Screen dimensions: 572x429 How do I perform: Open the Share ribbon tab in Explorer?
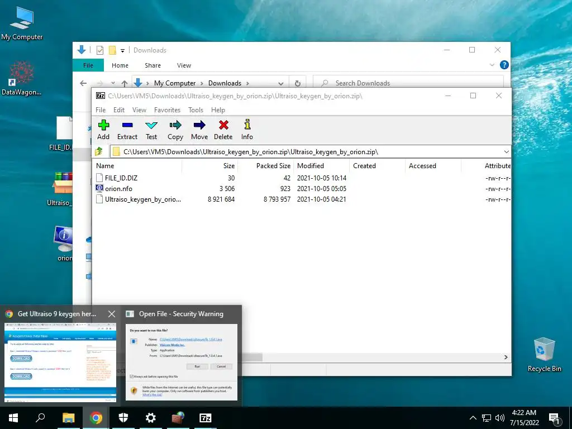tap(152, 65)
